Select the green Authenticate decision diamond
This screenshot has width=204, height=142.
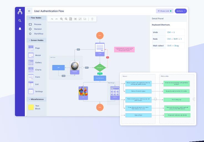tap(100, 68)
